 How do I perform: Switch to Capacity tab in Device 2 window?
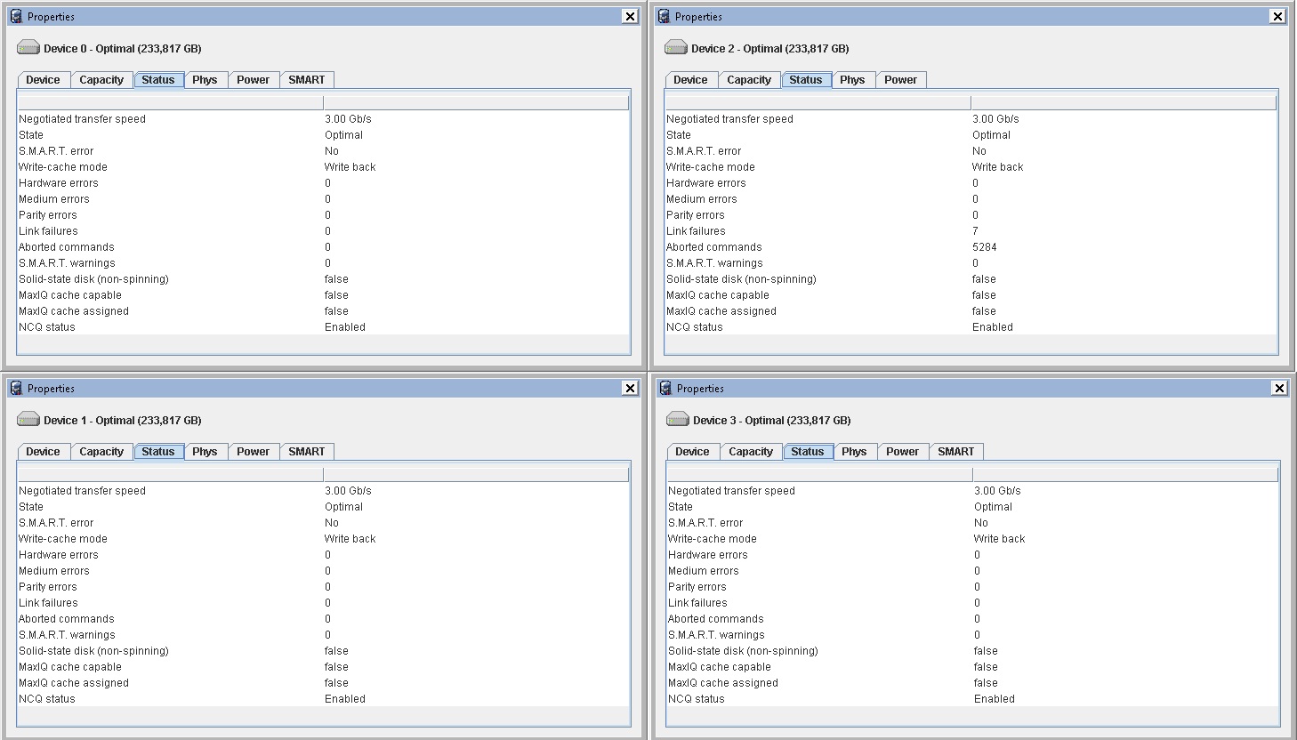(x=749, y=80)
